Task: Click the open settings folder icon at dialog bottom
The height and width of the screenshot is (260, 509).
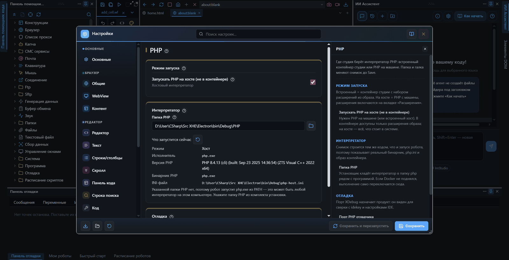Action: 97,226
